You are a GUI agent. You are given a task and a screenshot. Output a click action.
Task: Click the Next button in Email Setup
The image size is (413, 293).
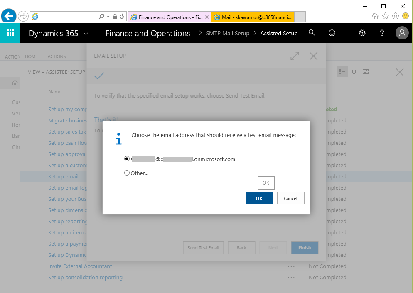(x=273, y=247)
